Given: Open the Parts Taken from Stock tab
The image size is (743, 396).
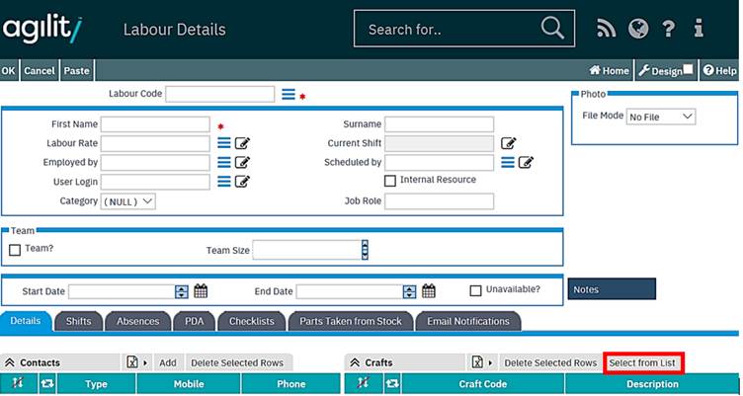Looking at the screenshot, I should (349, 322).
